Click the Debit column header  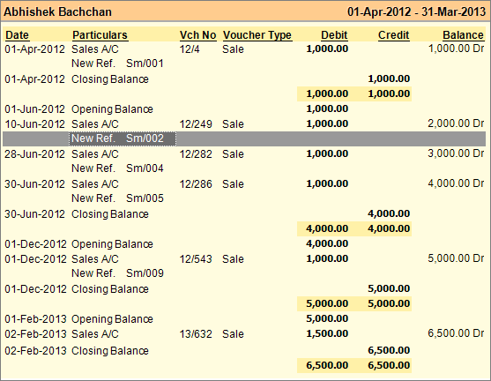tap(334, 34)
